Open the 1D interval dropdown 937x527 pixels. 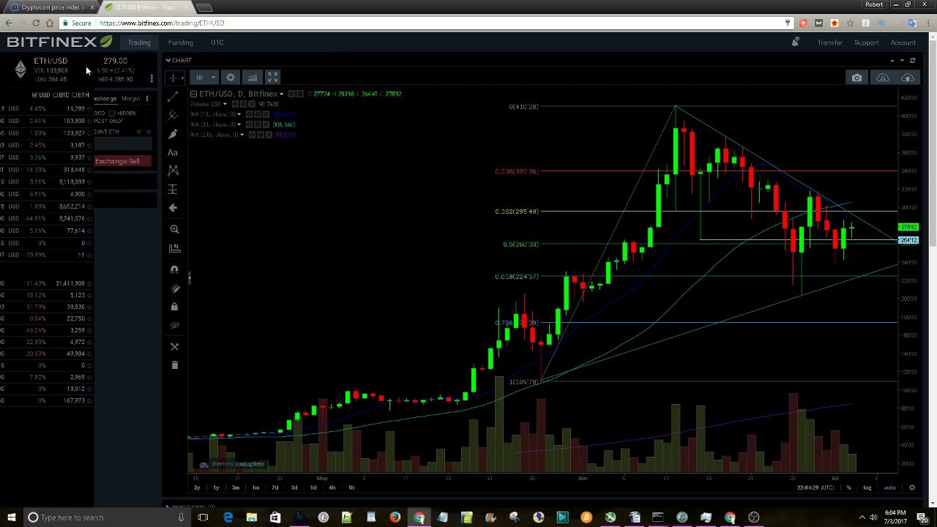pyautogui.click(x=204, y=78)
